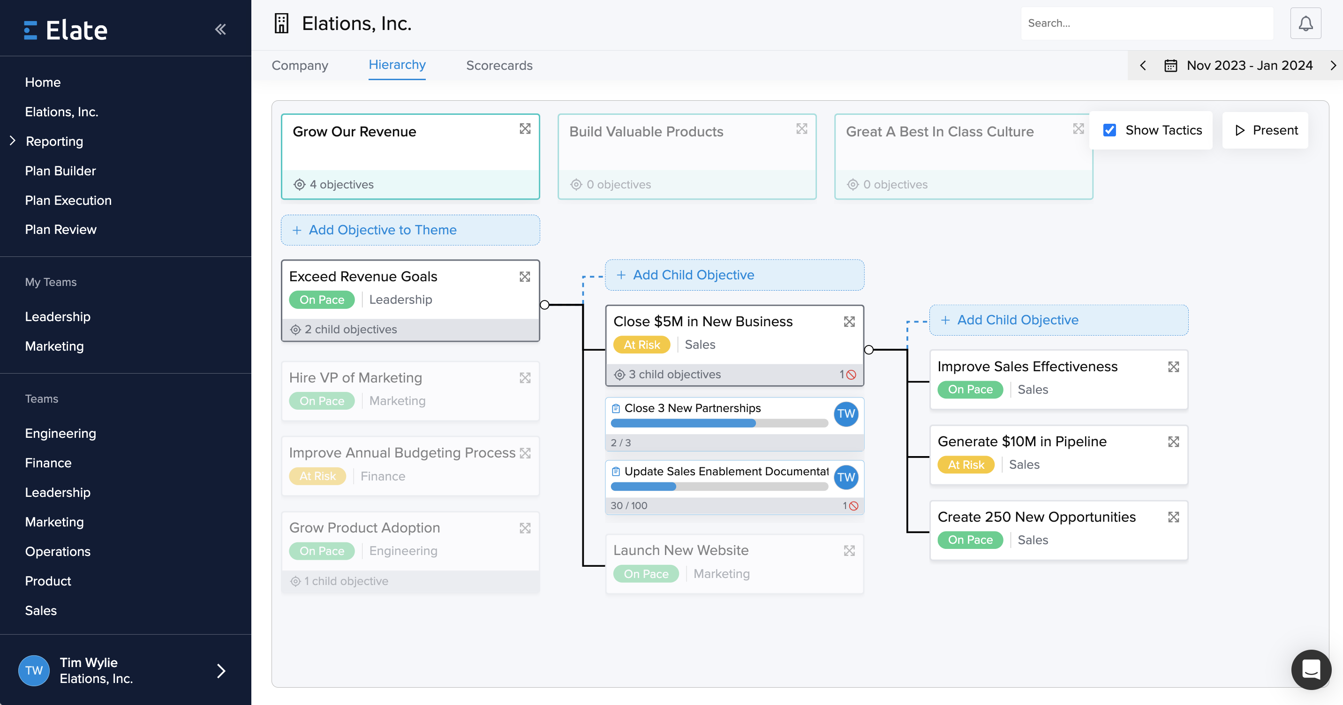
Task: Go to next date period arrow
Action: point(1333,66)
